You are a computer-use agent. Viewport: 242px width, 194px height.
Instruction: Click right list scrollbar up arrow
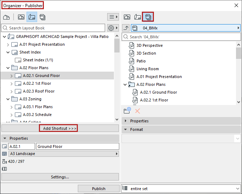[x=238, y=45]
